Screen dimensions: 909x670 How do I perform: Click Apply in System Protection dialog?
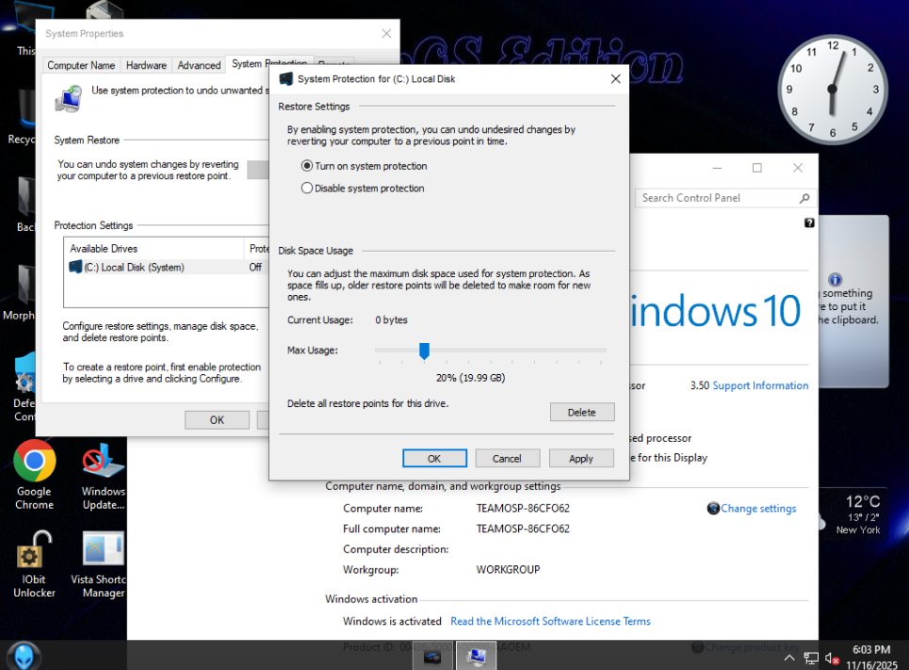[x=581, y=458]
